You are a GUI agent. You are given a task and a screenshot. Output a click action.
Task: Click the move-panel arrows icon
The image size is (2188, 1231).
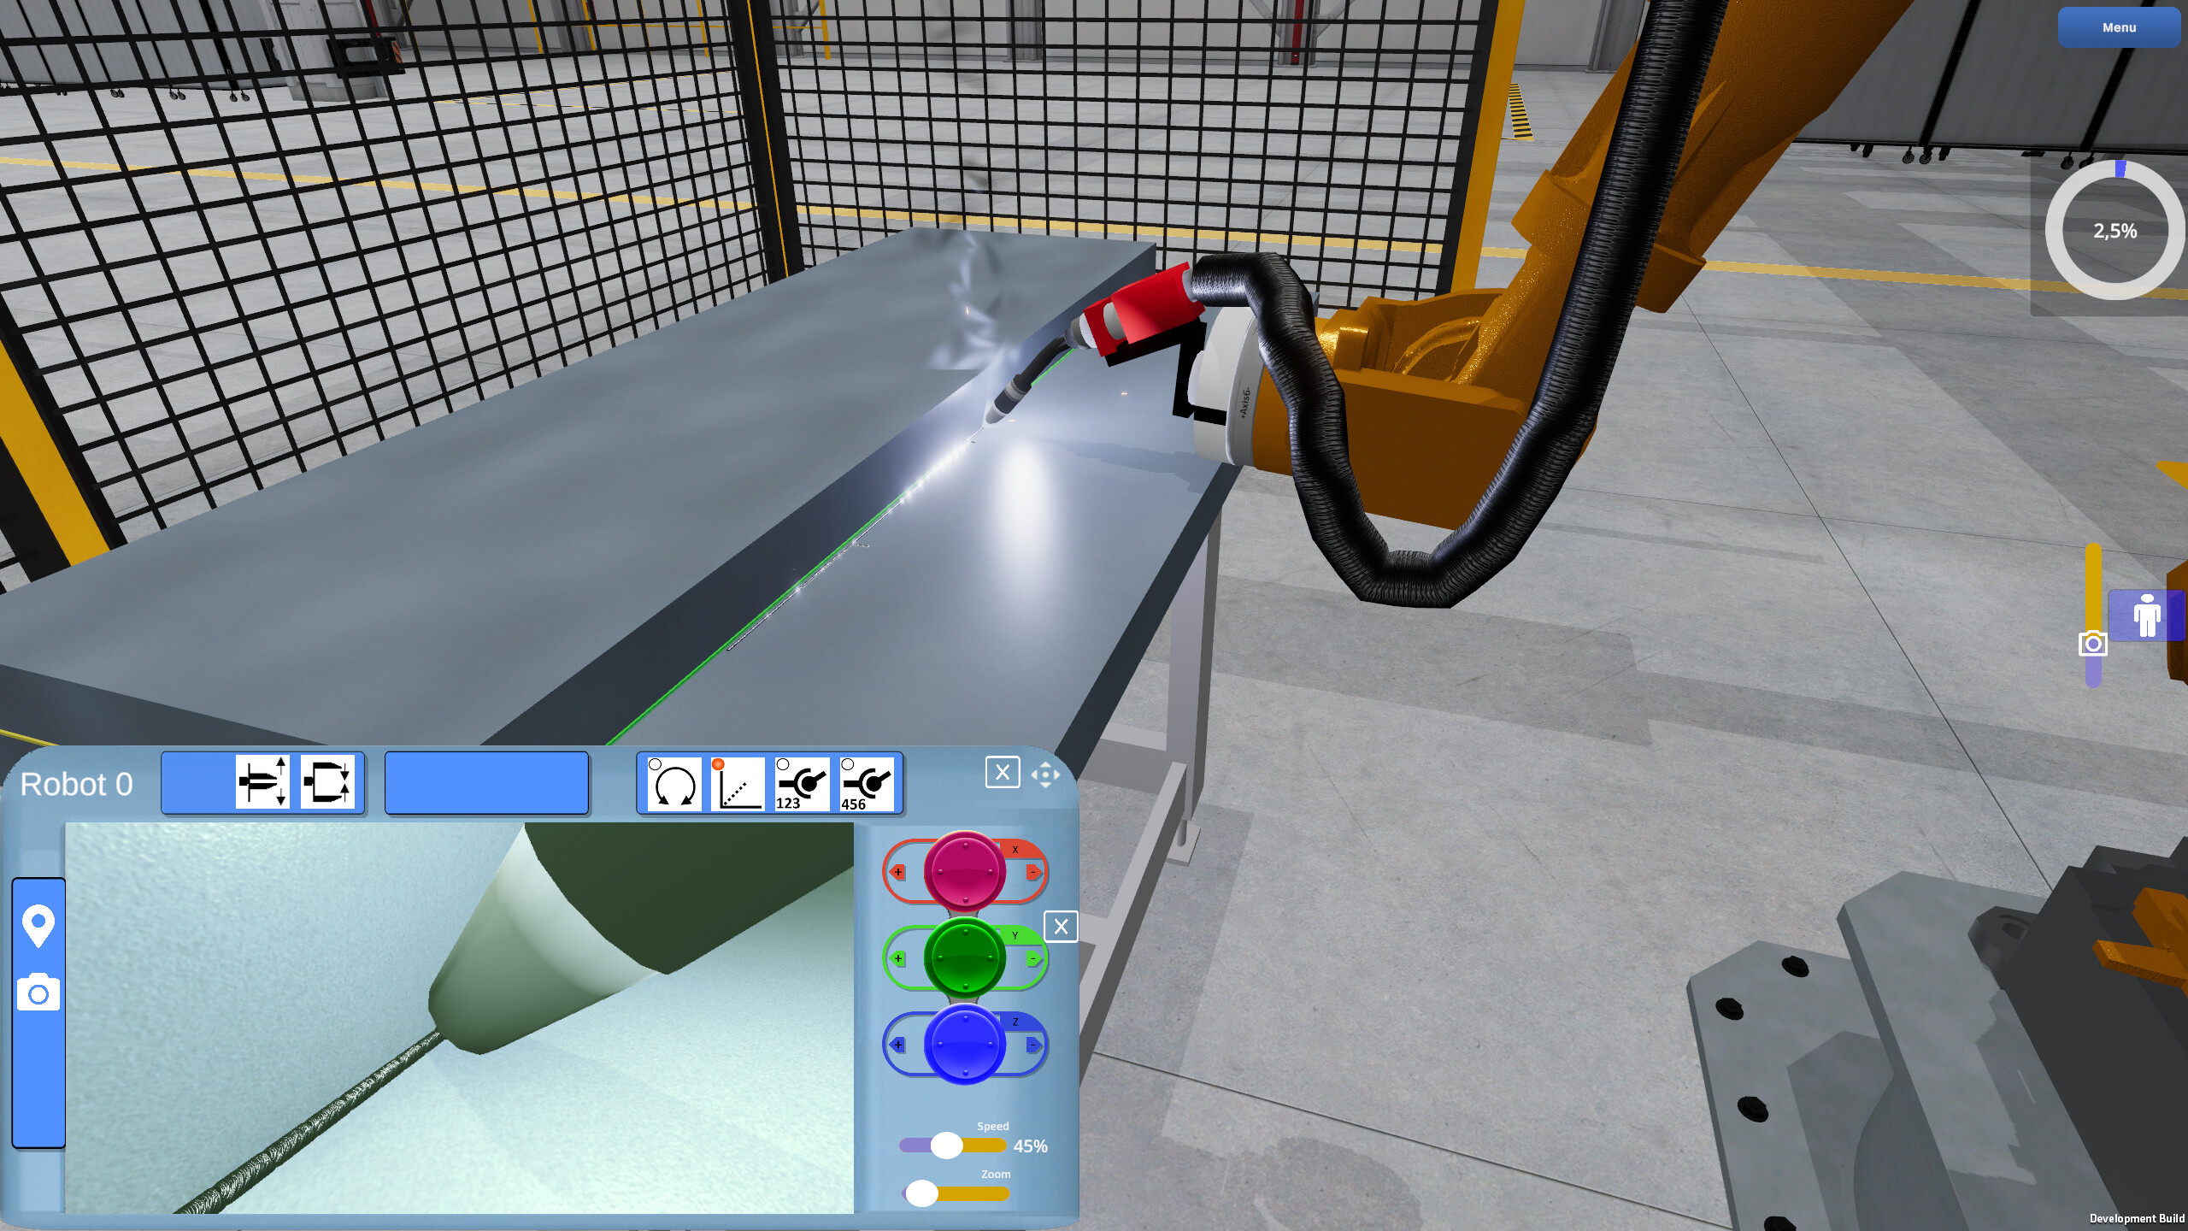[1045, 775]
